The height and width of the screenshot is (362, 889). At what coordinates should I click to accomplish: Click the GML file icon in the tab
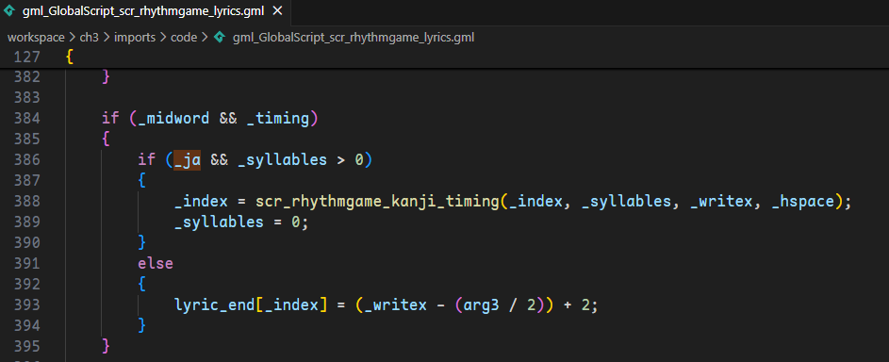pyautogui.click(x=10, y=10)
